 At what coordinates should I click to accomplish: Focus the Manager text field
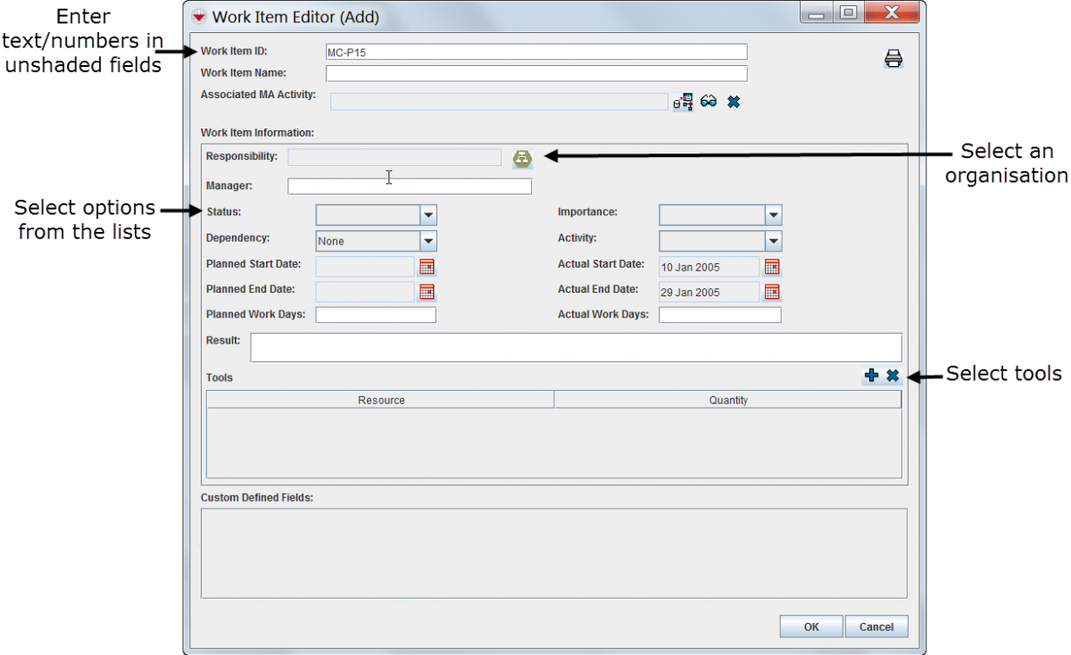pos(409,187)
